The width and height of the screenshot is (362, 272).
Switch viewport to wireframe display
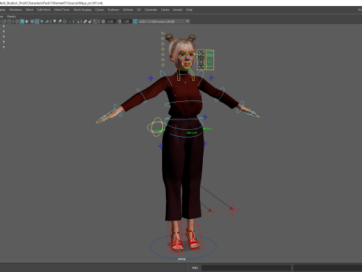17,21
